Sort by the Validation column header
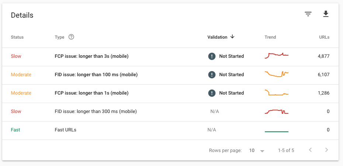This screenshot has height=166, width=343. 217,37
